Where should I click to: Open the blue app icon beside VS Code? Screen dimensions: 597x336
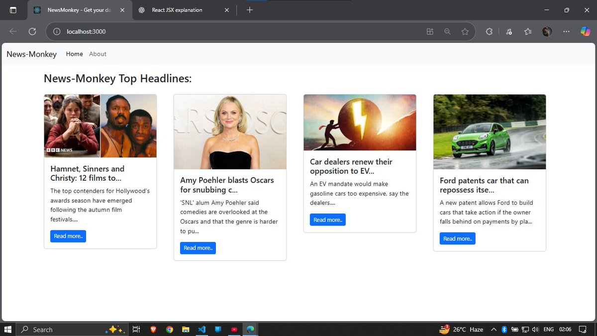[x=218, y=330]
